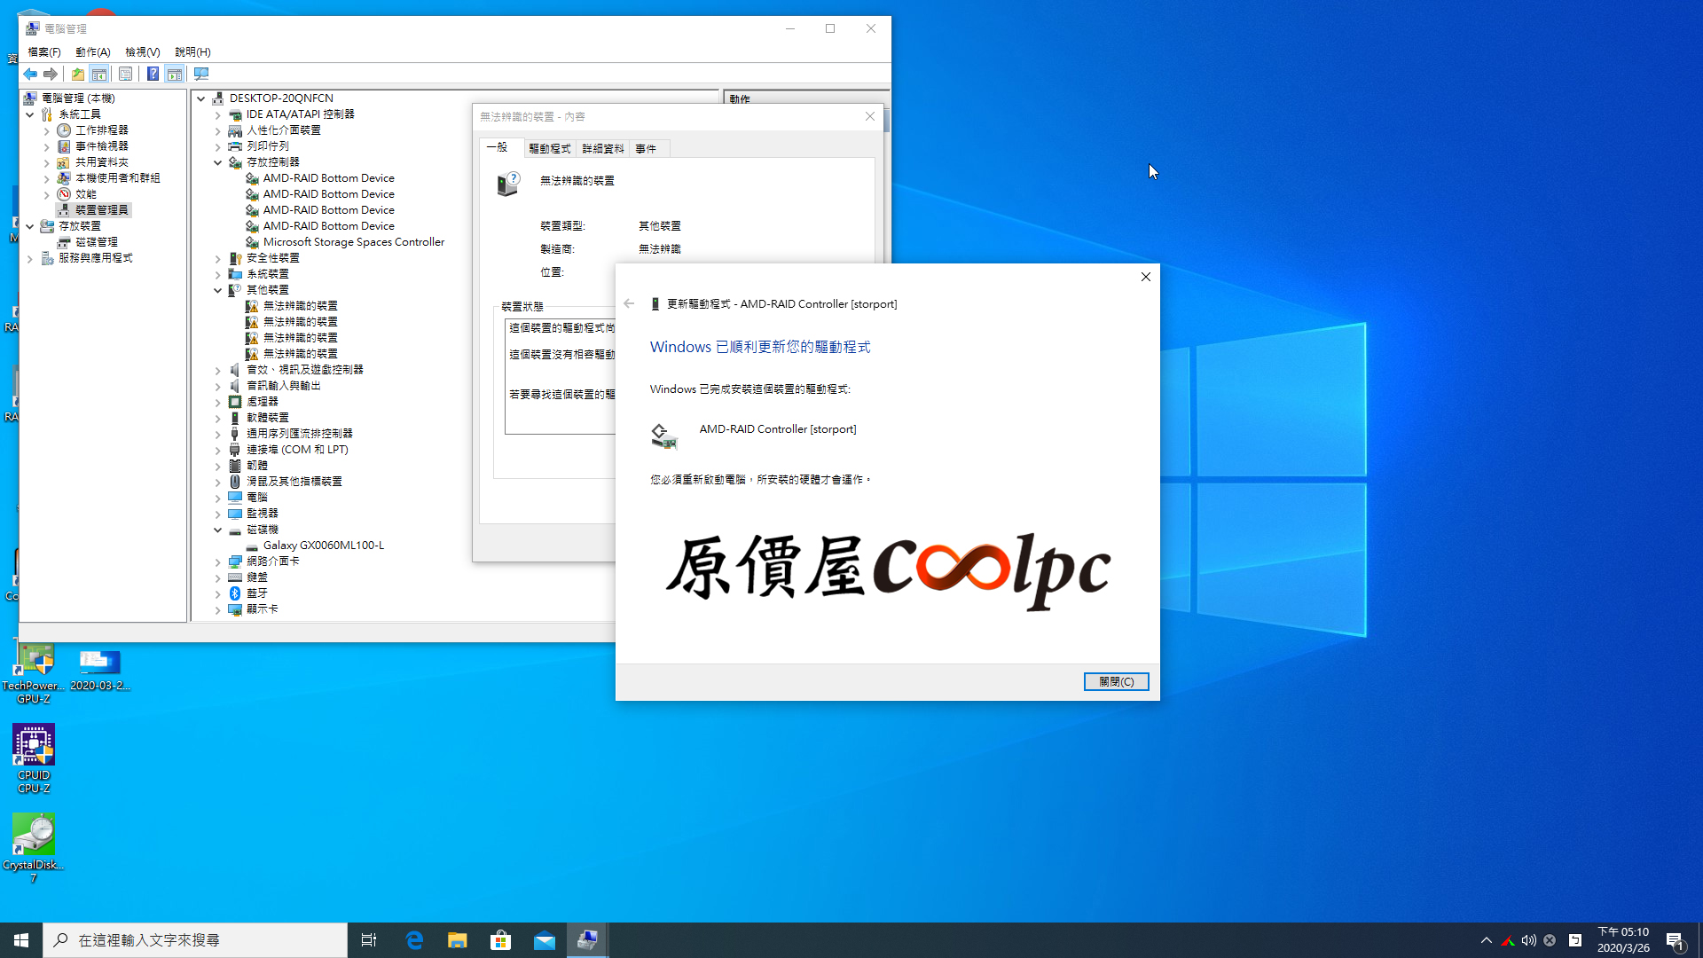The height and width of the screenshot is (958, 1703).
Task: Click Scan for hardware changes icon
Action: 201,75
